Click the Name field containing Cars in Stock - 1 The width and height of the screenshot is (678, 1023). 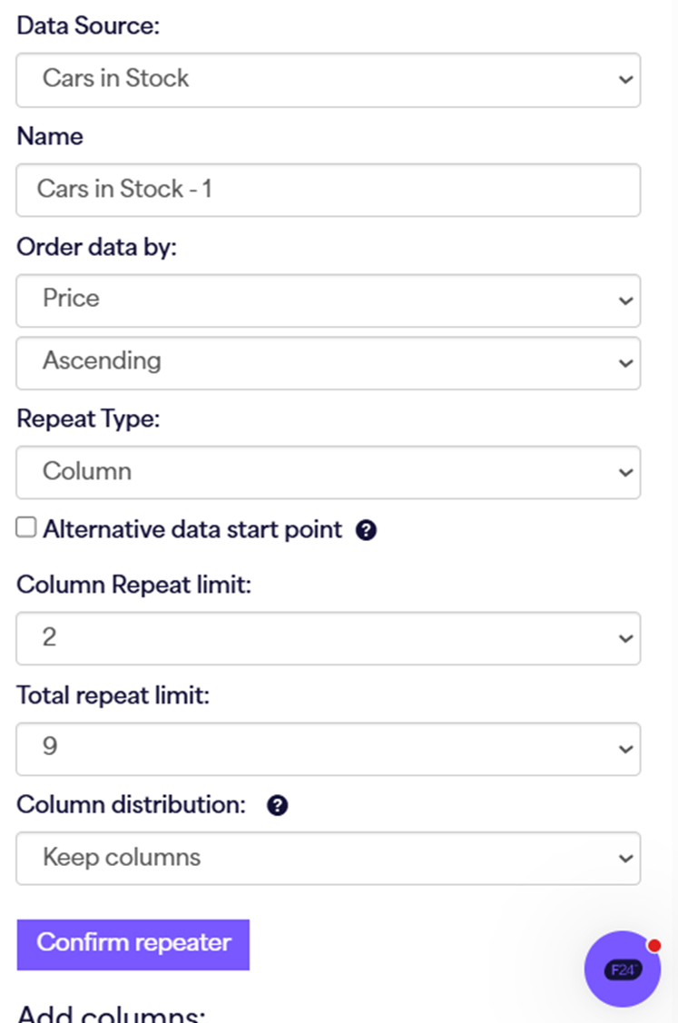point(328,190)
